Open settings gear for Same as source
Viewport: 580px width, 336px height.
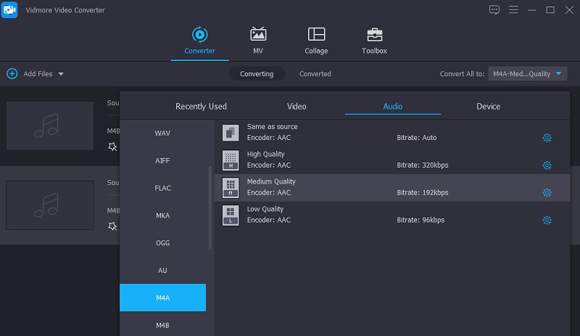pyautogui.click(x=547, y=138)
